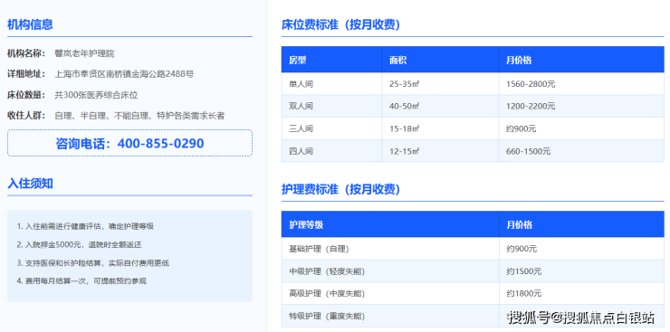Click the 房型 column header
This screenshot has width=670, height=332.
pos(331,61)
